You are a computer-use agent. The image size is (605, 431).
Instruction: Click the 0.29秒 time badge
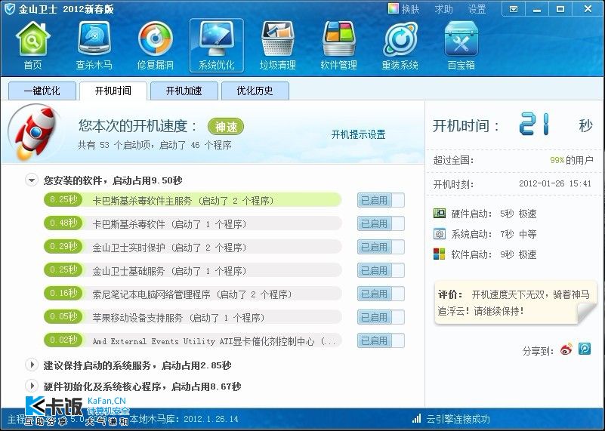coord(63,247)
